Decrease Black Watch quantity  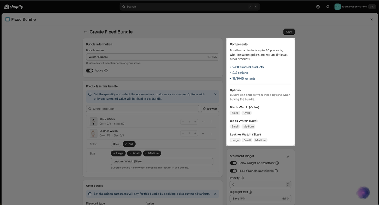[183, 122]
